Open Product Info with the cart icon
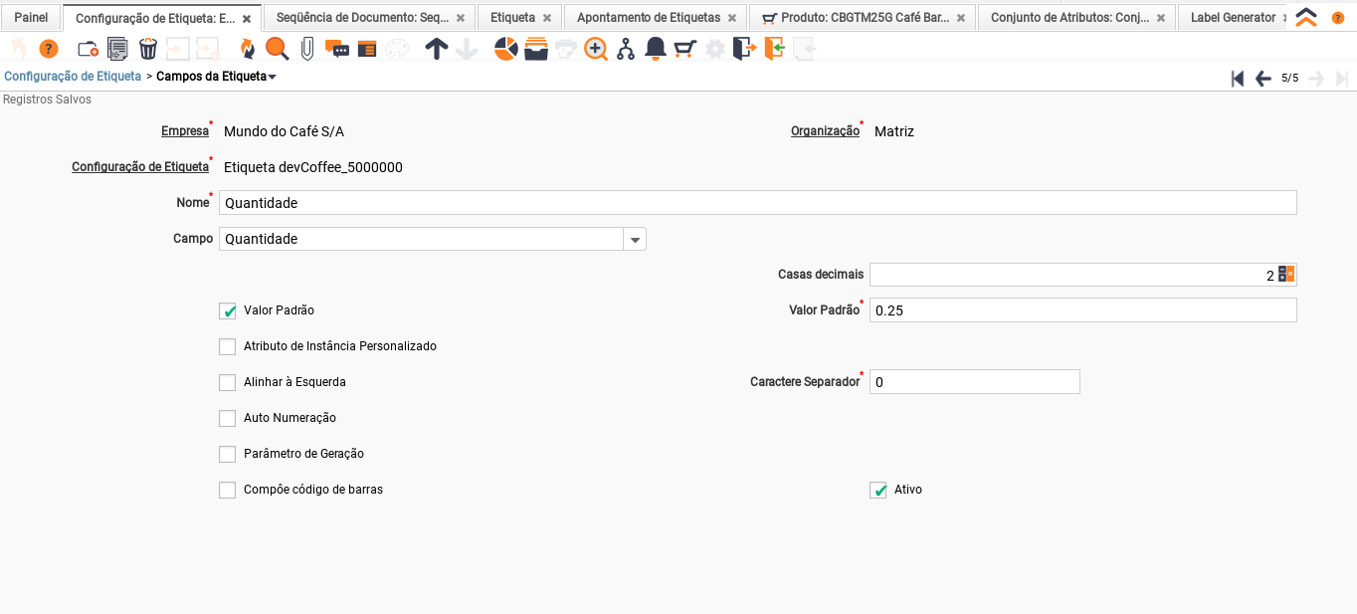The image size is (1357, 614). tap(685, 49)
